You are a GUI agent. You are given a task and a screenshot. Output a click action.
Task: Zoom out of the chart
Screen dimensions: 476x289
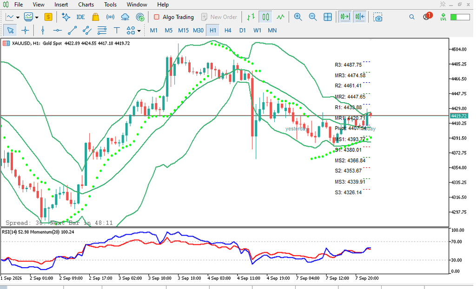pos(313,17)
